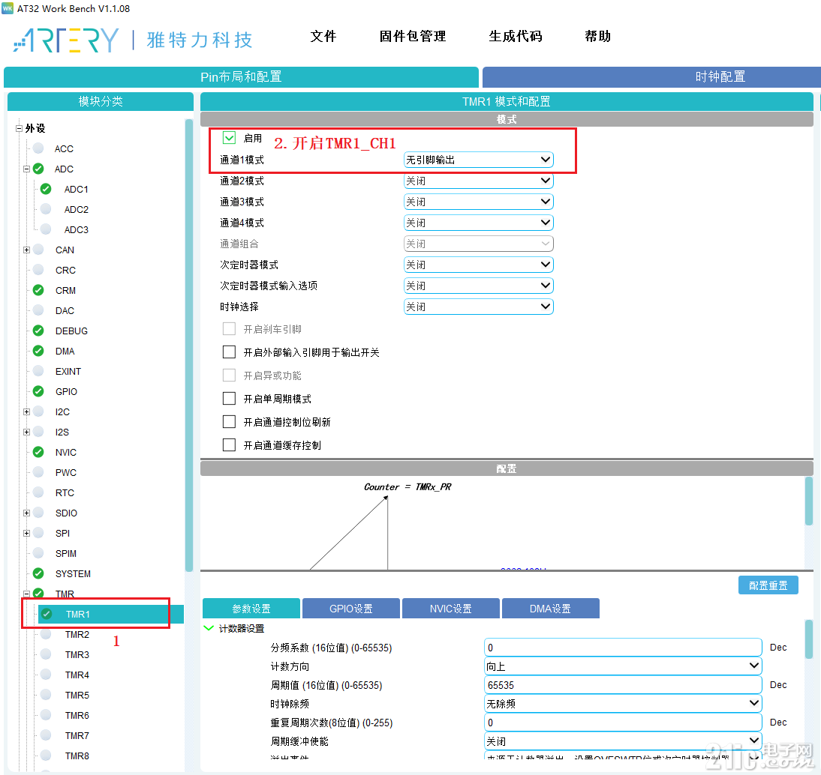
Task: Open the 固件包管理 menu
Action: (413, 36)
